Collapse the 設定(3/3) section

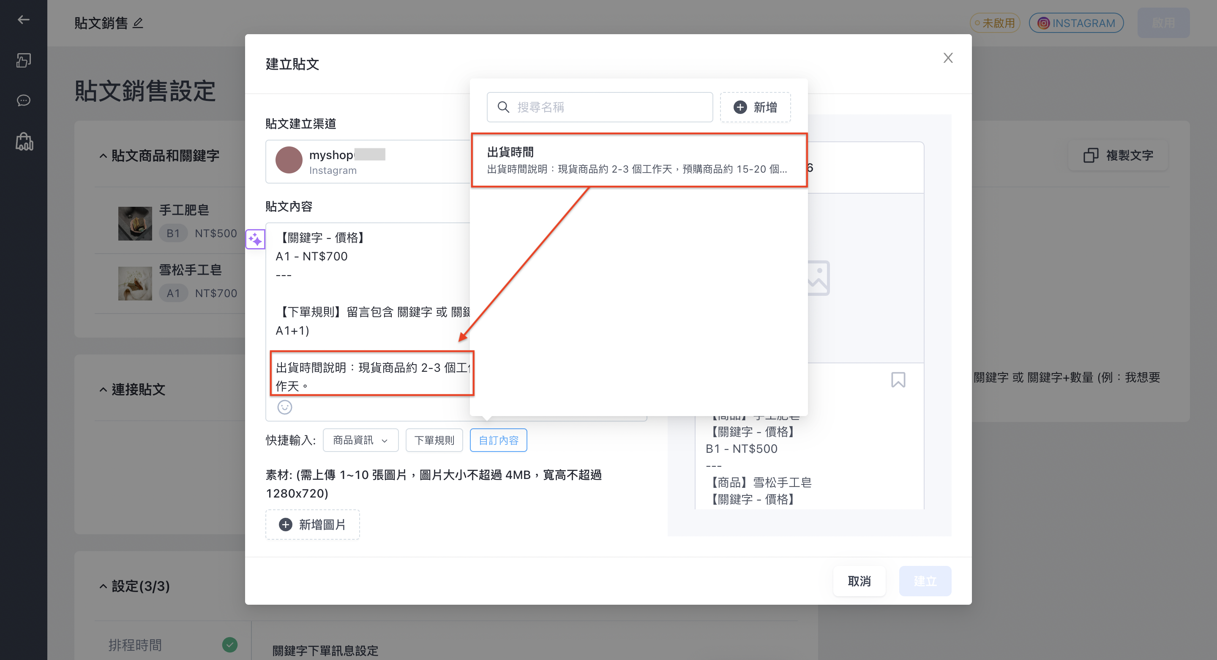[x=103, y=587]
